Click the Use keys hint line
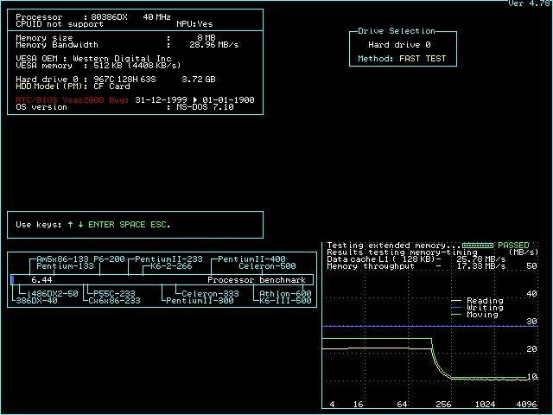 [93, 225]
